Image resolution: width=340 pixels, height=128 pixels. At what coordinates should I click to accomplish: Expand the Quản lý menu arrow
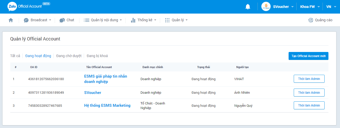coord(187,20)
